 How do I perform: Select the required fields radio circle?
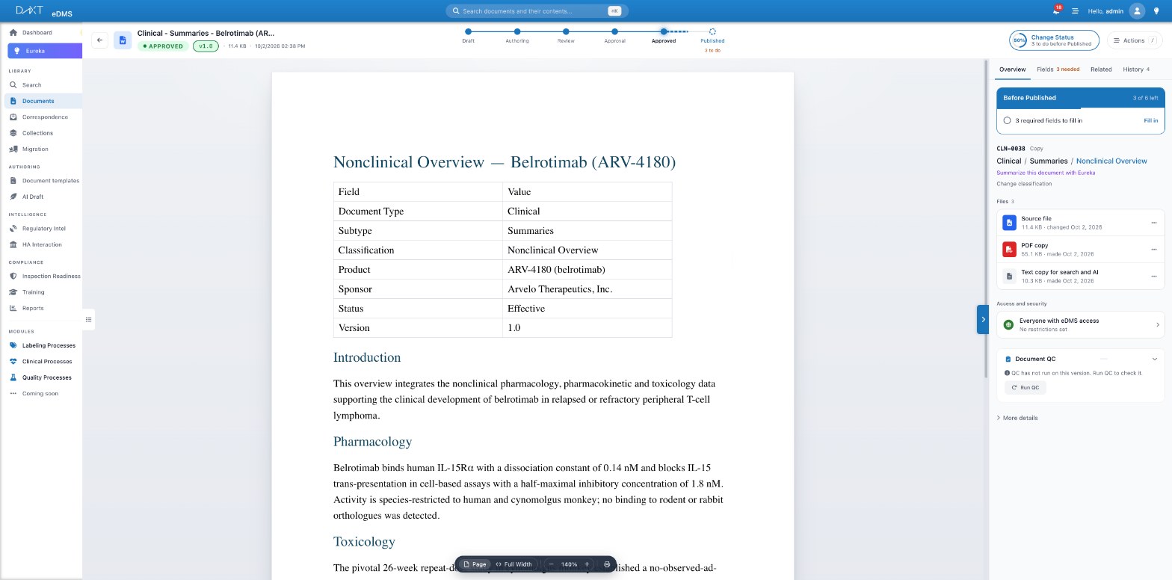click(x=1007, y=120)
